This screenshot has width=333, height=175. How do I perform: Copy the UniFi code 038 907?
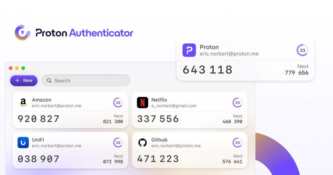pyautogui.click(x=39, y=159)
